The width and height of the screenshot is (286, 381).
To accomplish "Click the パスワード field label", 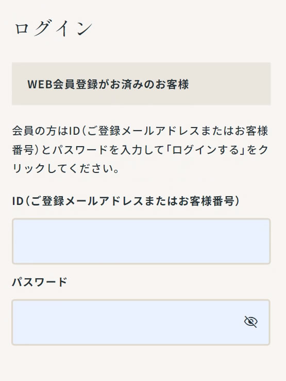I will click(x=40, y=282).
